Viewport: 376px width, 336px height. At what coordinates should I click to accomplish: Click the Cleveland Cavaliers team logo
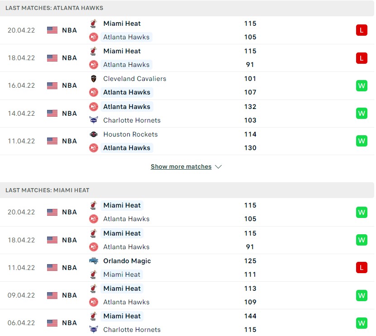click(94, 79)
